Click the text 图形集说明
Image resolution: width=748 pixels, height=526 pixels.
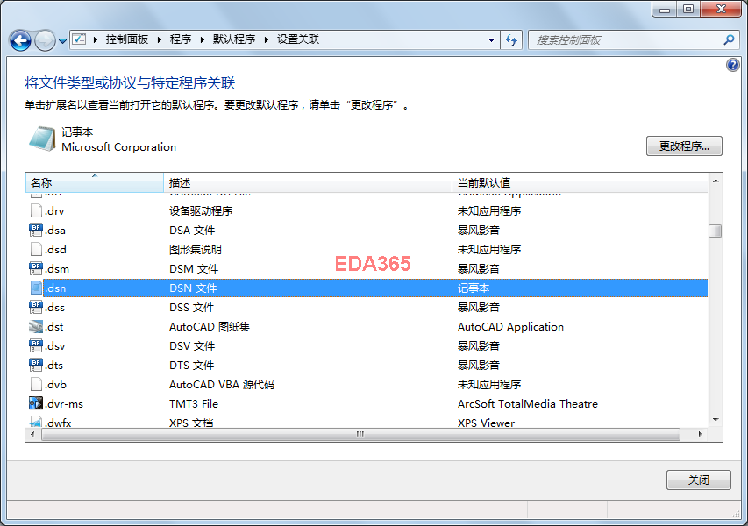click(196, 249)
